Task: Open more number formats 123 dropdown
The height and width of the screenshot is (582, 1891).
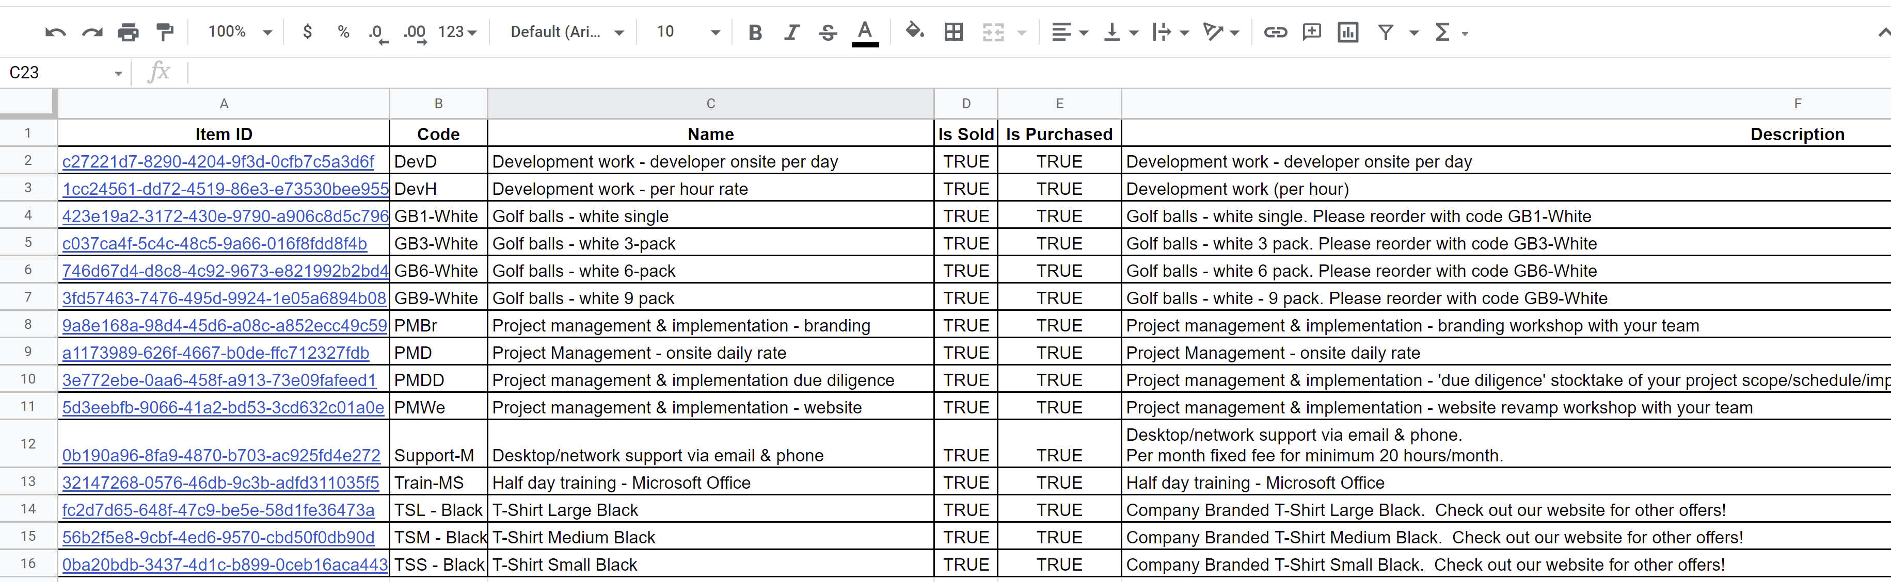Action: click(x=456, y=32)
